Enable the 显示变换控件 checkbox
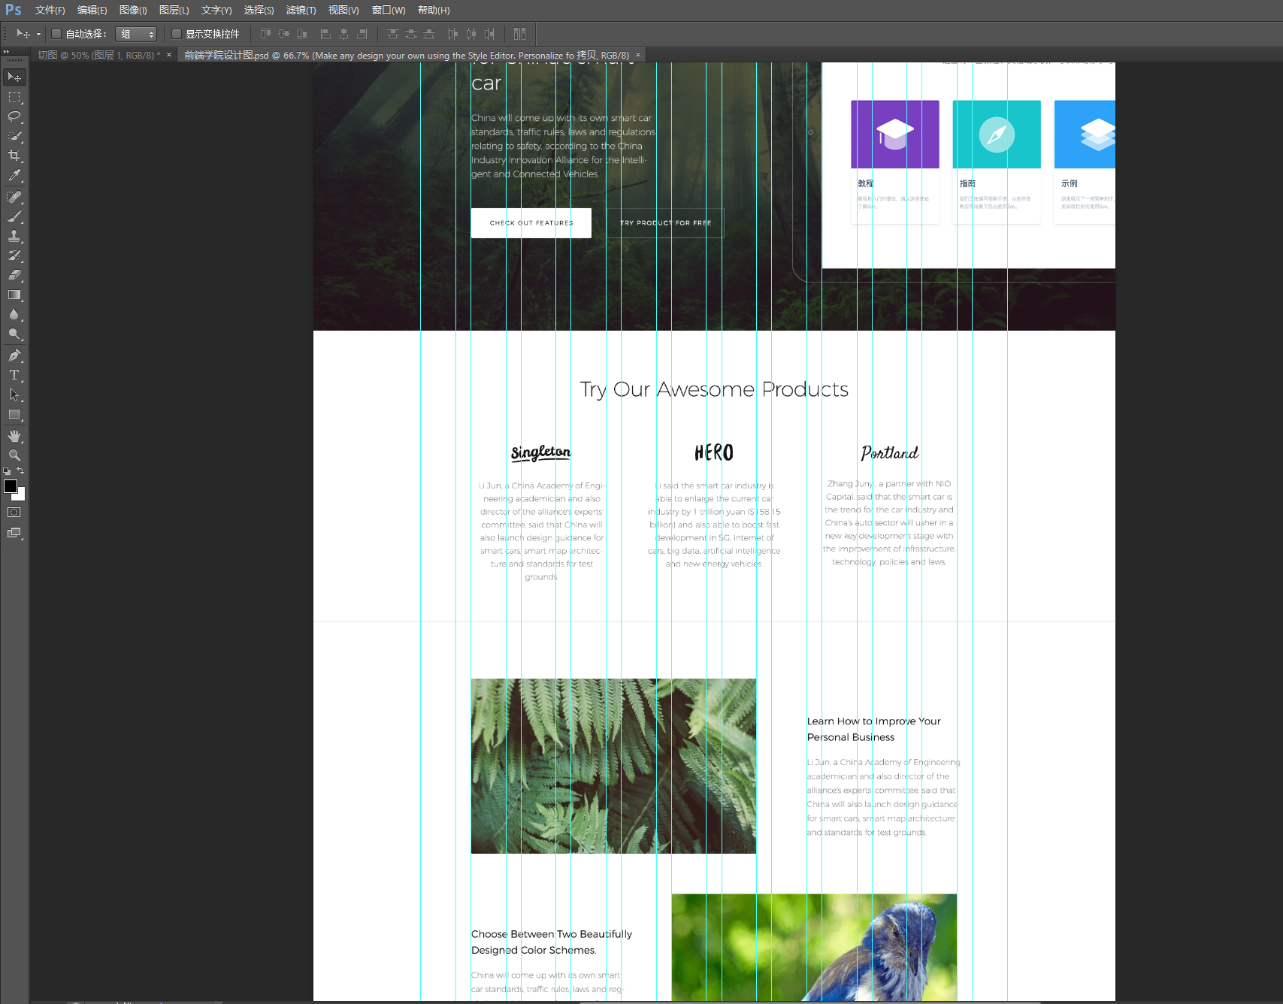Screen dimensions: 1283x1004 coord(177,34)
